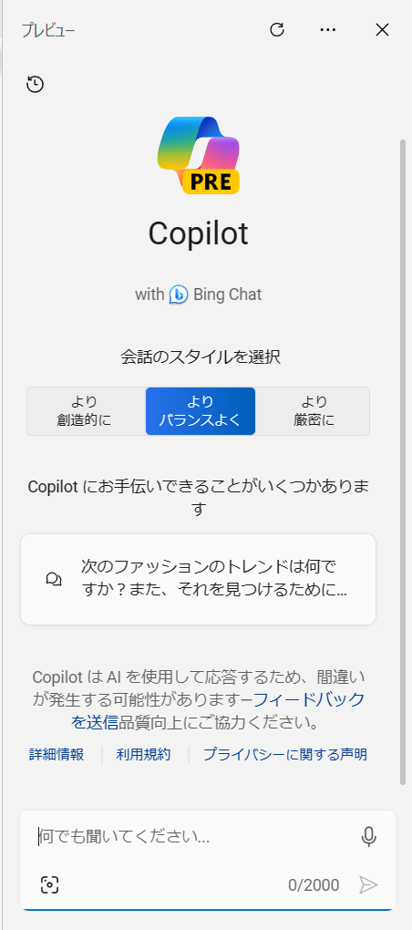412x930 pixels.
Task: Open the フィードバックを送信 link
Action: 218,711
